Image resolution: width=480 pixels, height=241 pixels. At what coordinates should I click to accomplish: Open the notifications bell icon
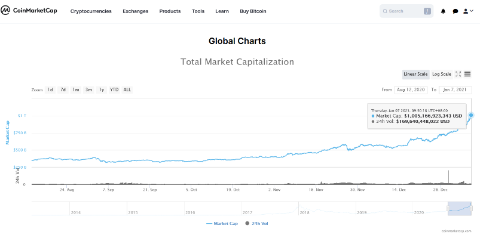pos(443,11)
